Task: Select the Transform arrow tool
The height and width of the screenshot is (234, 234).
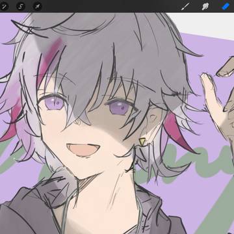Action: [x=37, y=6]
